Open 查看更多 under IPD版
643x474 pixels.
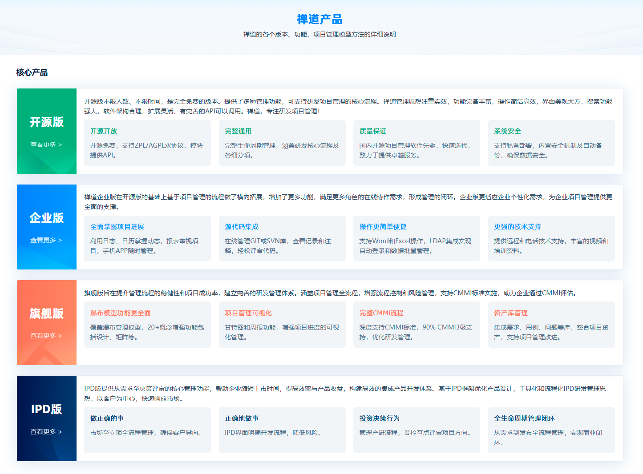(46, 432)
